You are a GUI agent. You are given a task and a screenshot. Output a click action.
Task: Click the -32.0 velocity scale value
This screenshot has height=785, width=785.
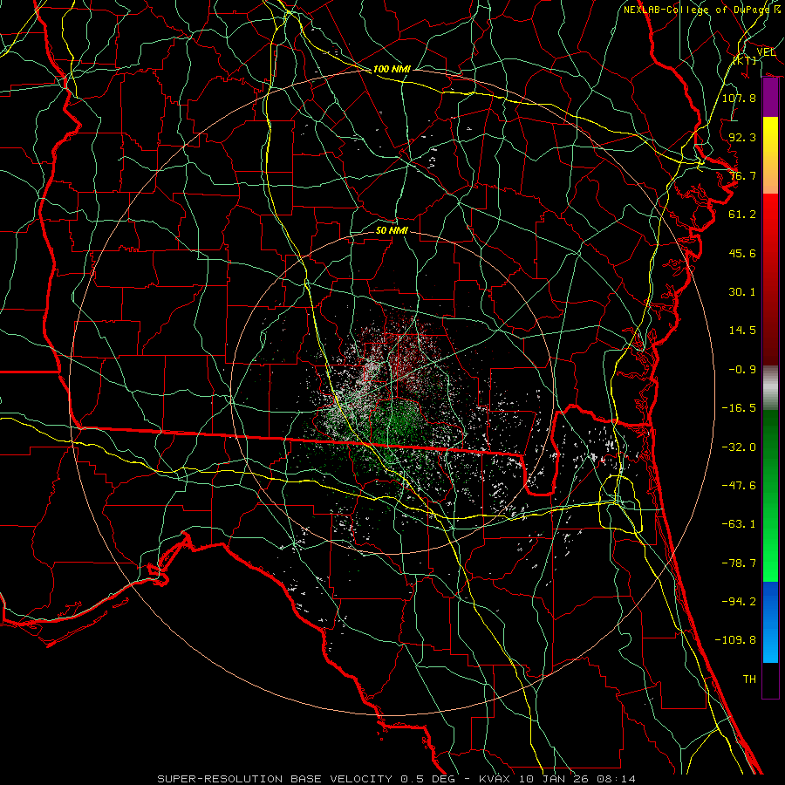(x=739, y=447)
